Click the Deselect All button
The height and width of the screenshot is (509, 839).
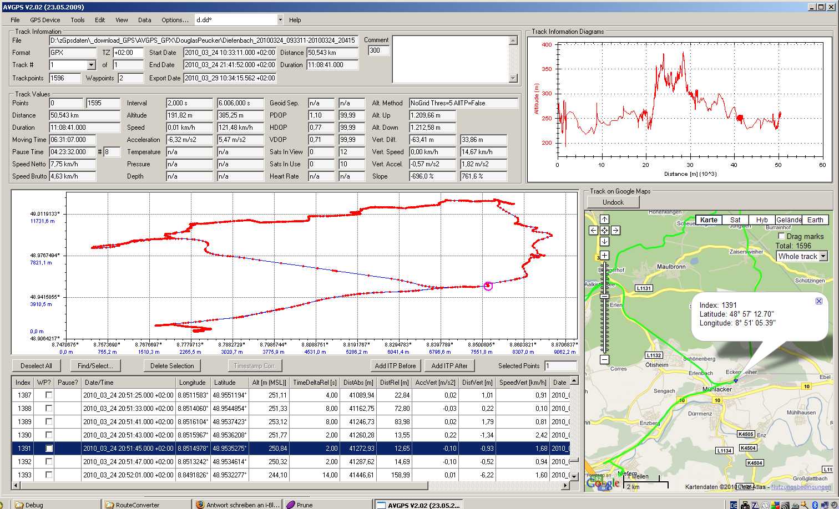point(36,365)
